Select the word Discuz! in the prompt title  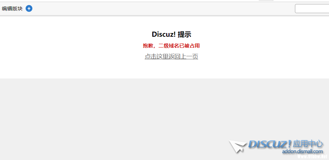coord(164,34)
